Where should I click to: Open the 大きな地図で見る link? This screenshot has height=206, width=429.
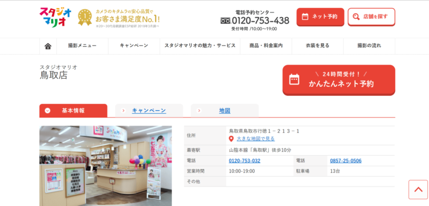click(x=256, y=139)
